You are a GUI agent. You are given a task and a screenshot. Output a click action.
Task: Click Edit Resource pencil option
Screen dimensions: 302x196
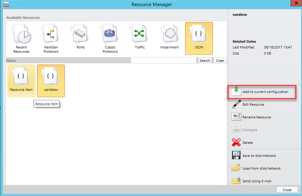(x=253, y=105)
